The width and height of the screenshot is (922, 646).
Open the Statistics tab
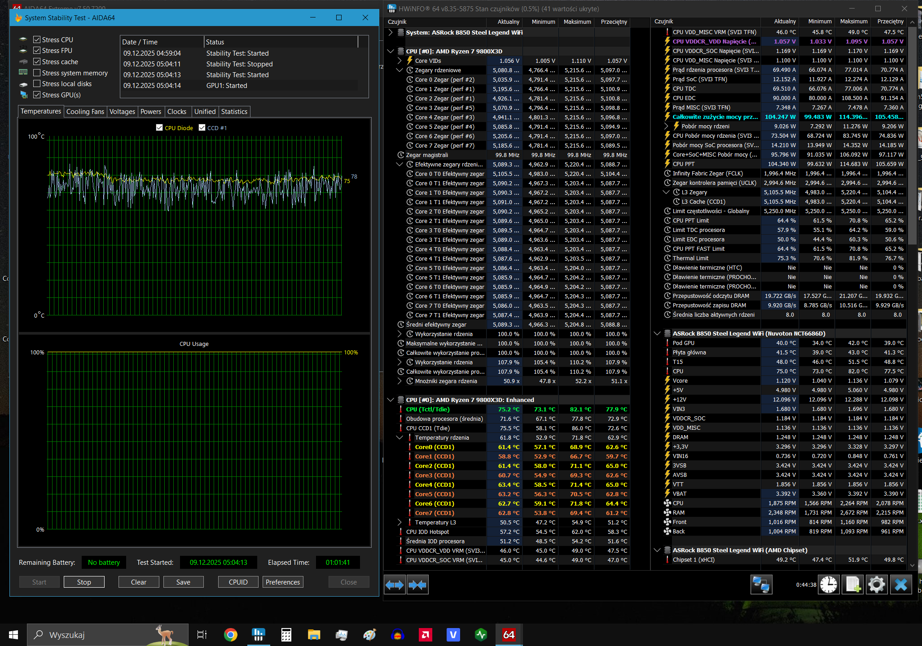(x=234, y=112)
